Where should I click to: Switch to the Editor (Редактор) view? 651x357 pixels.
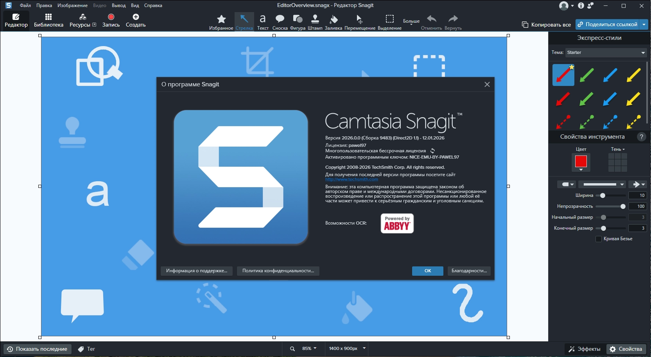tap(16, 20)
